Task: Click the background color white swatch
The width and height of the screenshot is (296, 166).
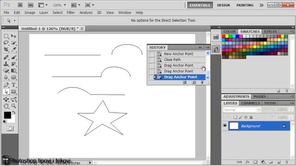Action: (x=12, y=120)
